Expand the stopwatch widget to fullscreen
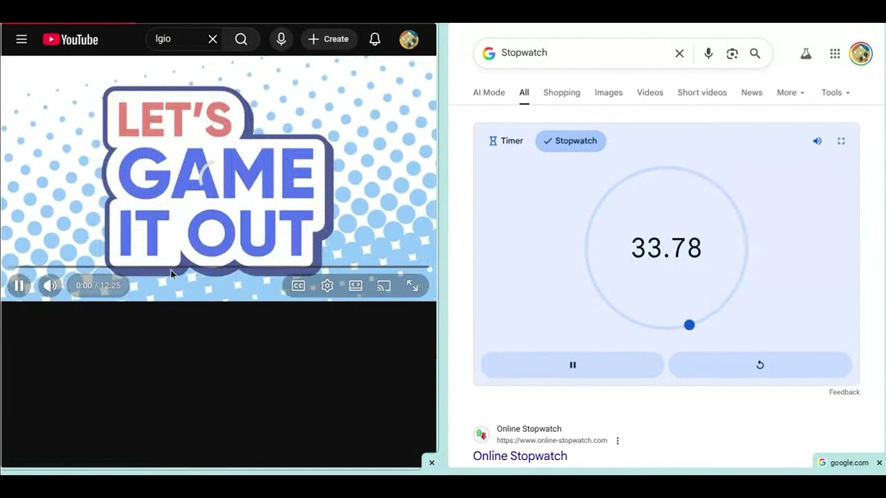Image resolution: width=886 pixels, height=498 pixels. pos(841,141)
